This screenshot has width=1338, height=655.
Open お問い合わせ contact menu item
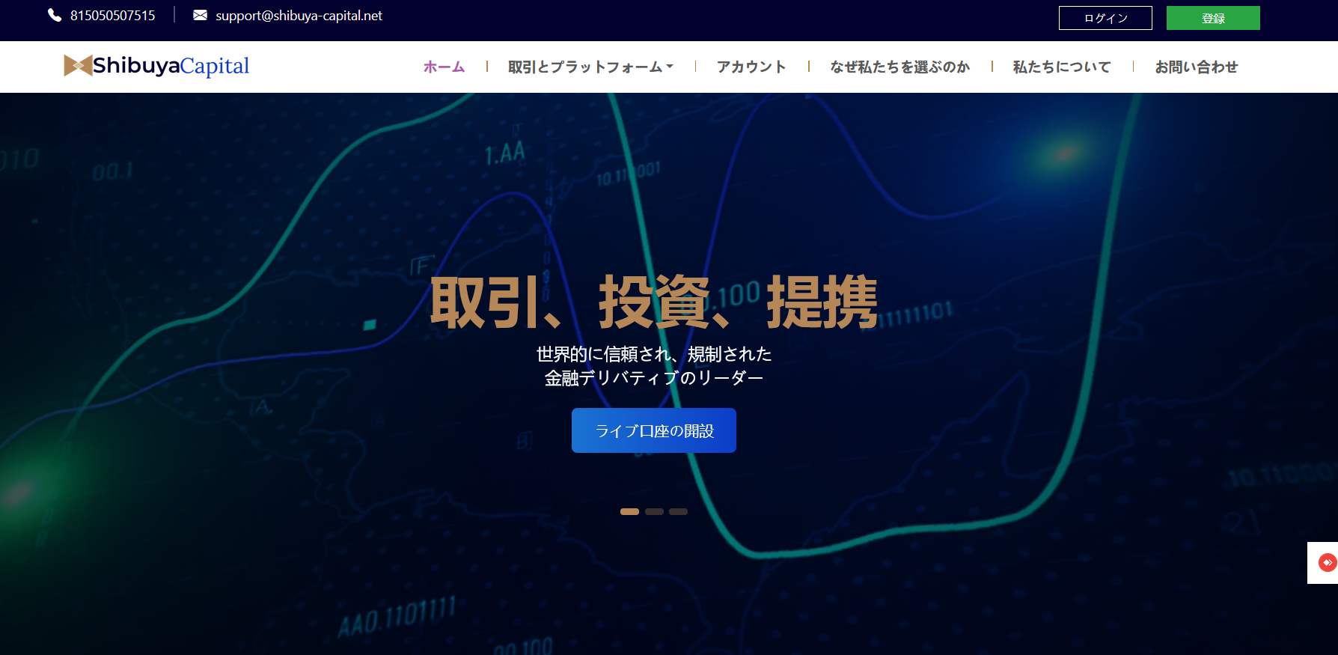click(1196, 67)
